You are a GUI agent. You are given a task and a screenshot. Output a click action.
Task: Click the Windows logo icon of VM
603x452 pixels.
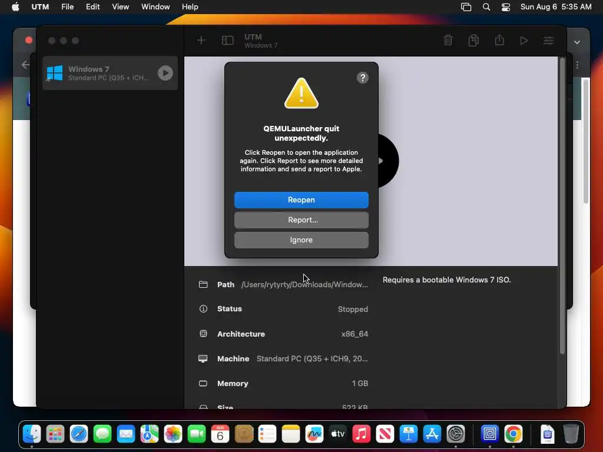pos(55,73)
